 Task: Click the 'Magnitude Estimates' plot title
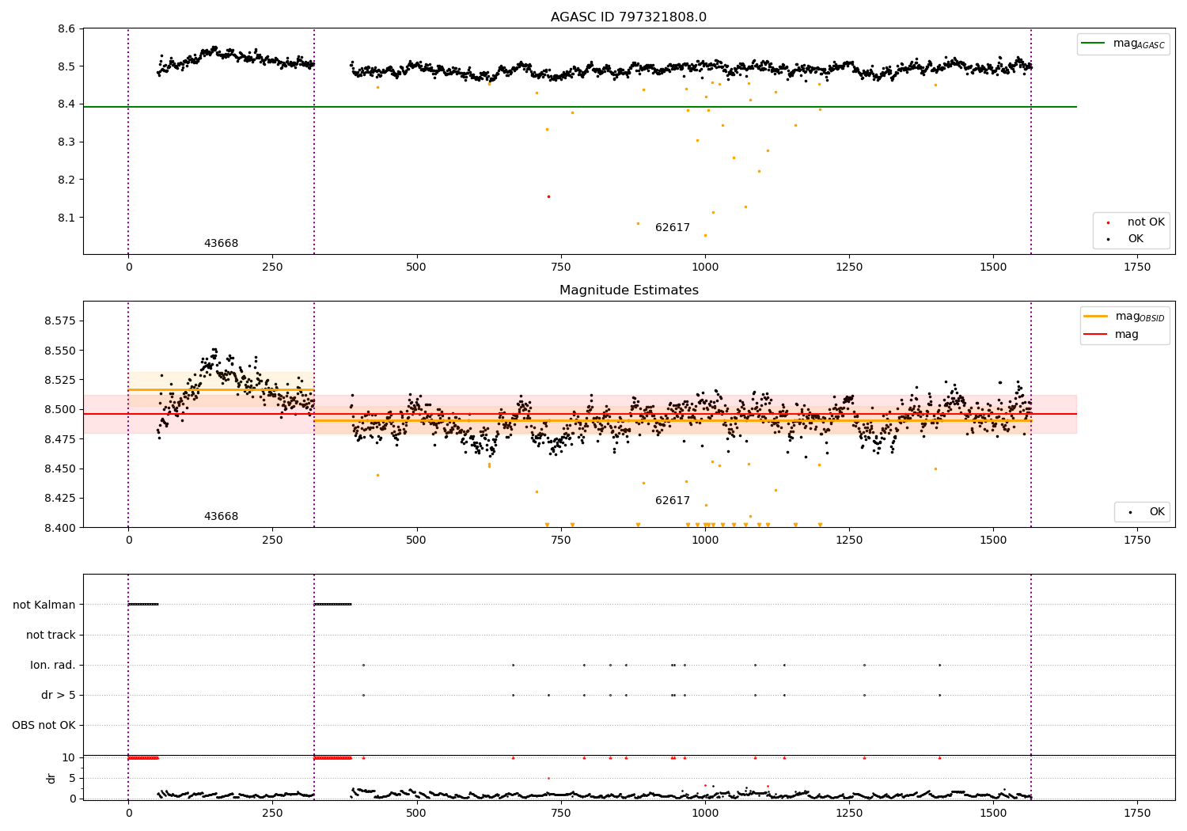628,290
